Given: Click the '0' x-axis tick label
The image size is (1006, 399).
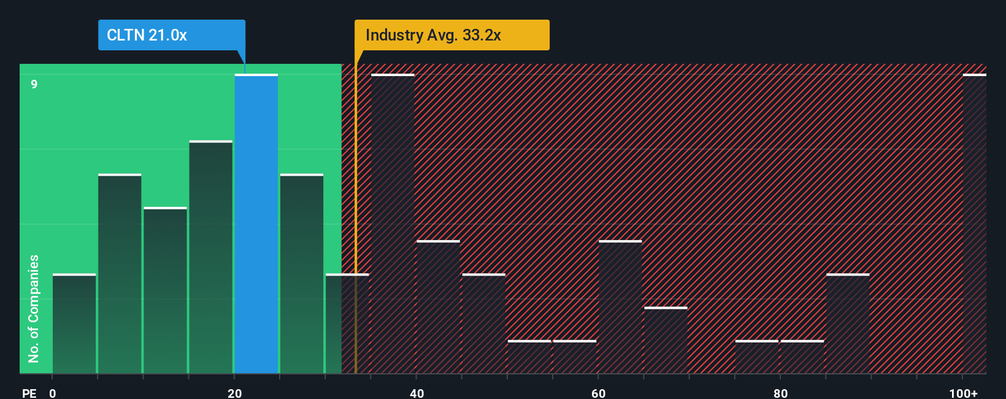Looking at the screenshot, I should [53, 393].
